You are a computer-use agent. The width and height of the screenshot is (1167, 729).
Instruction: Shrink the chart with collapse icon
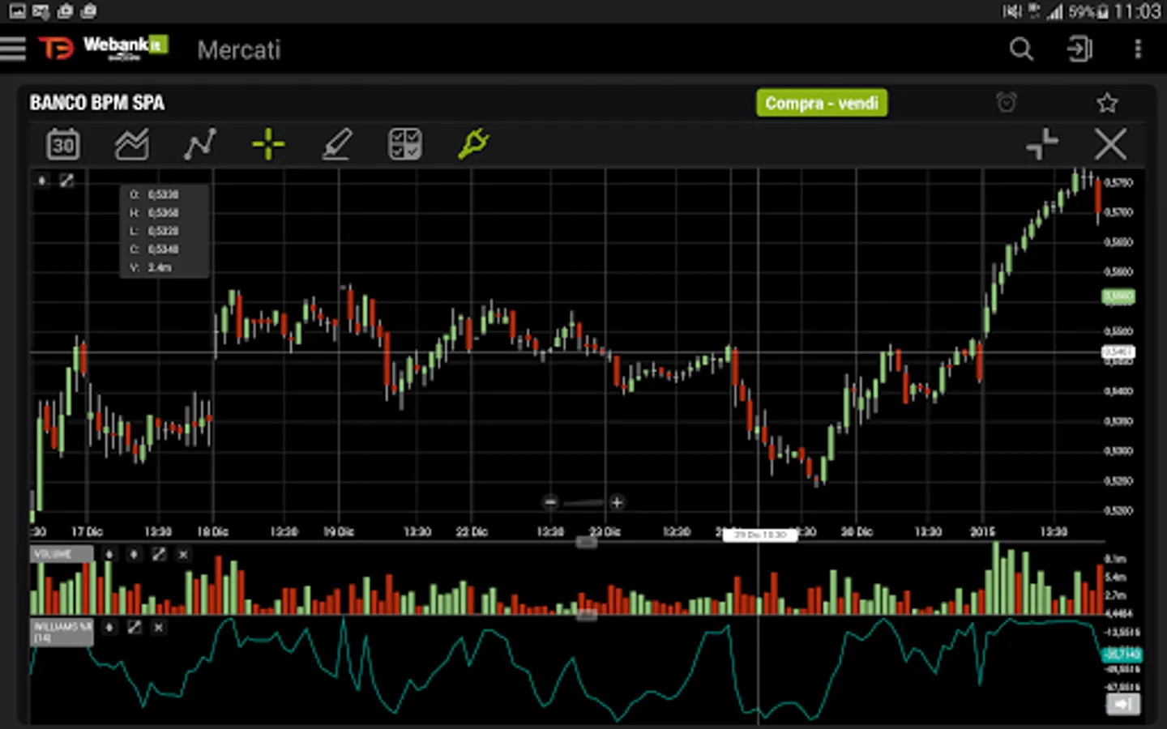pyautogui.click(x=1042, y=144)
